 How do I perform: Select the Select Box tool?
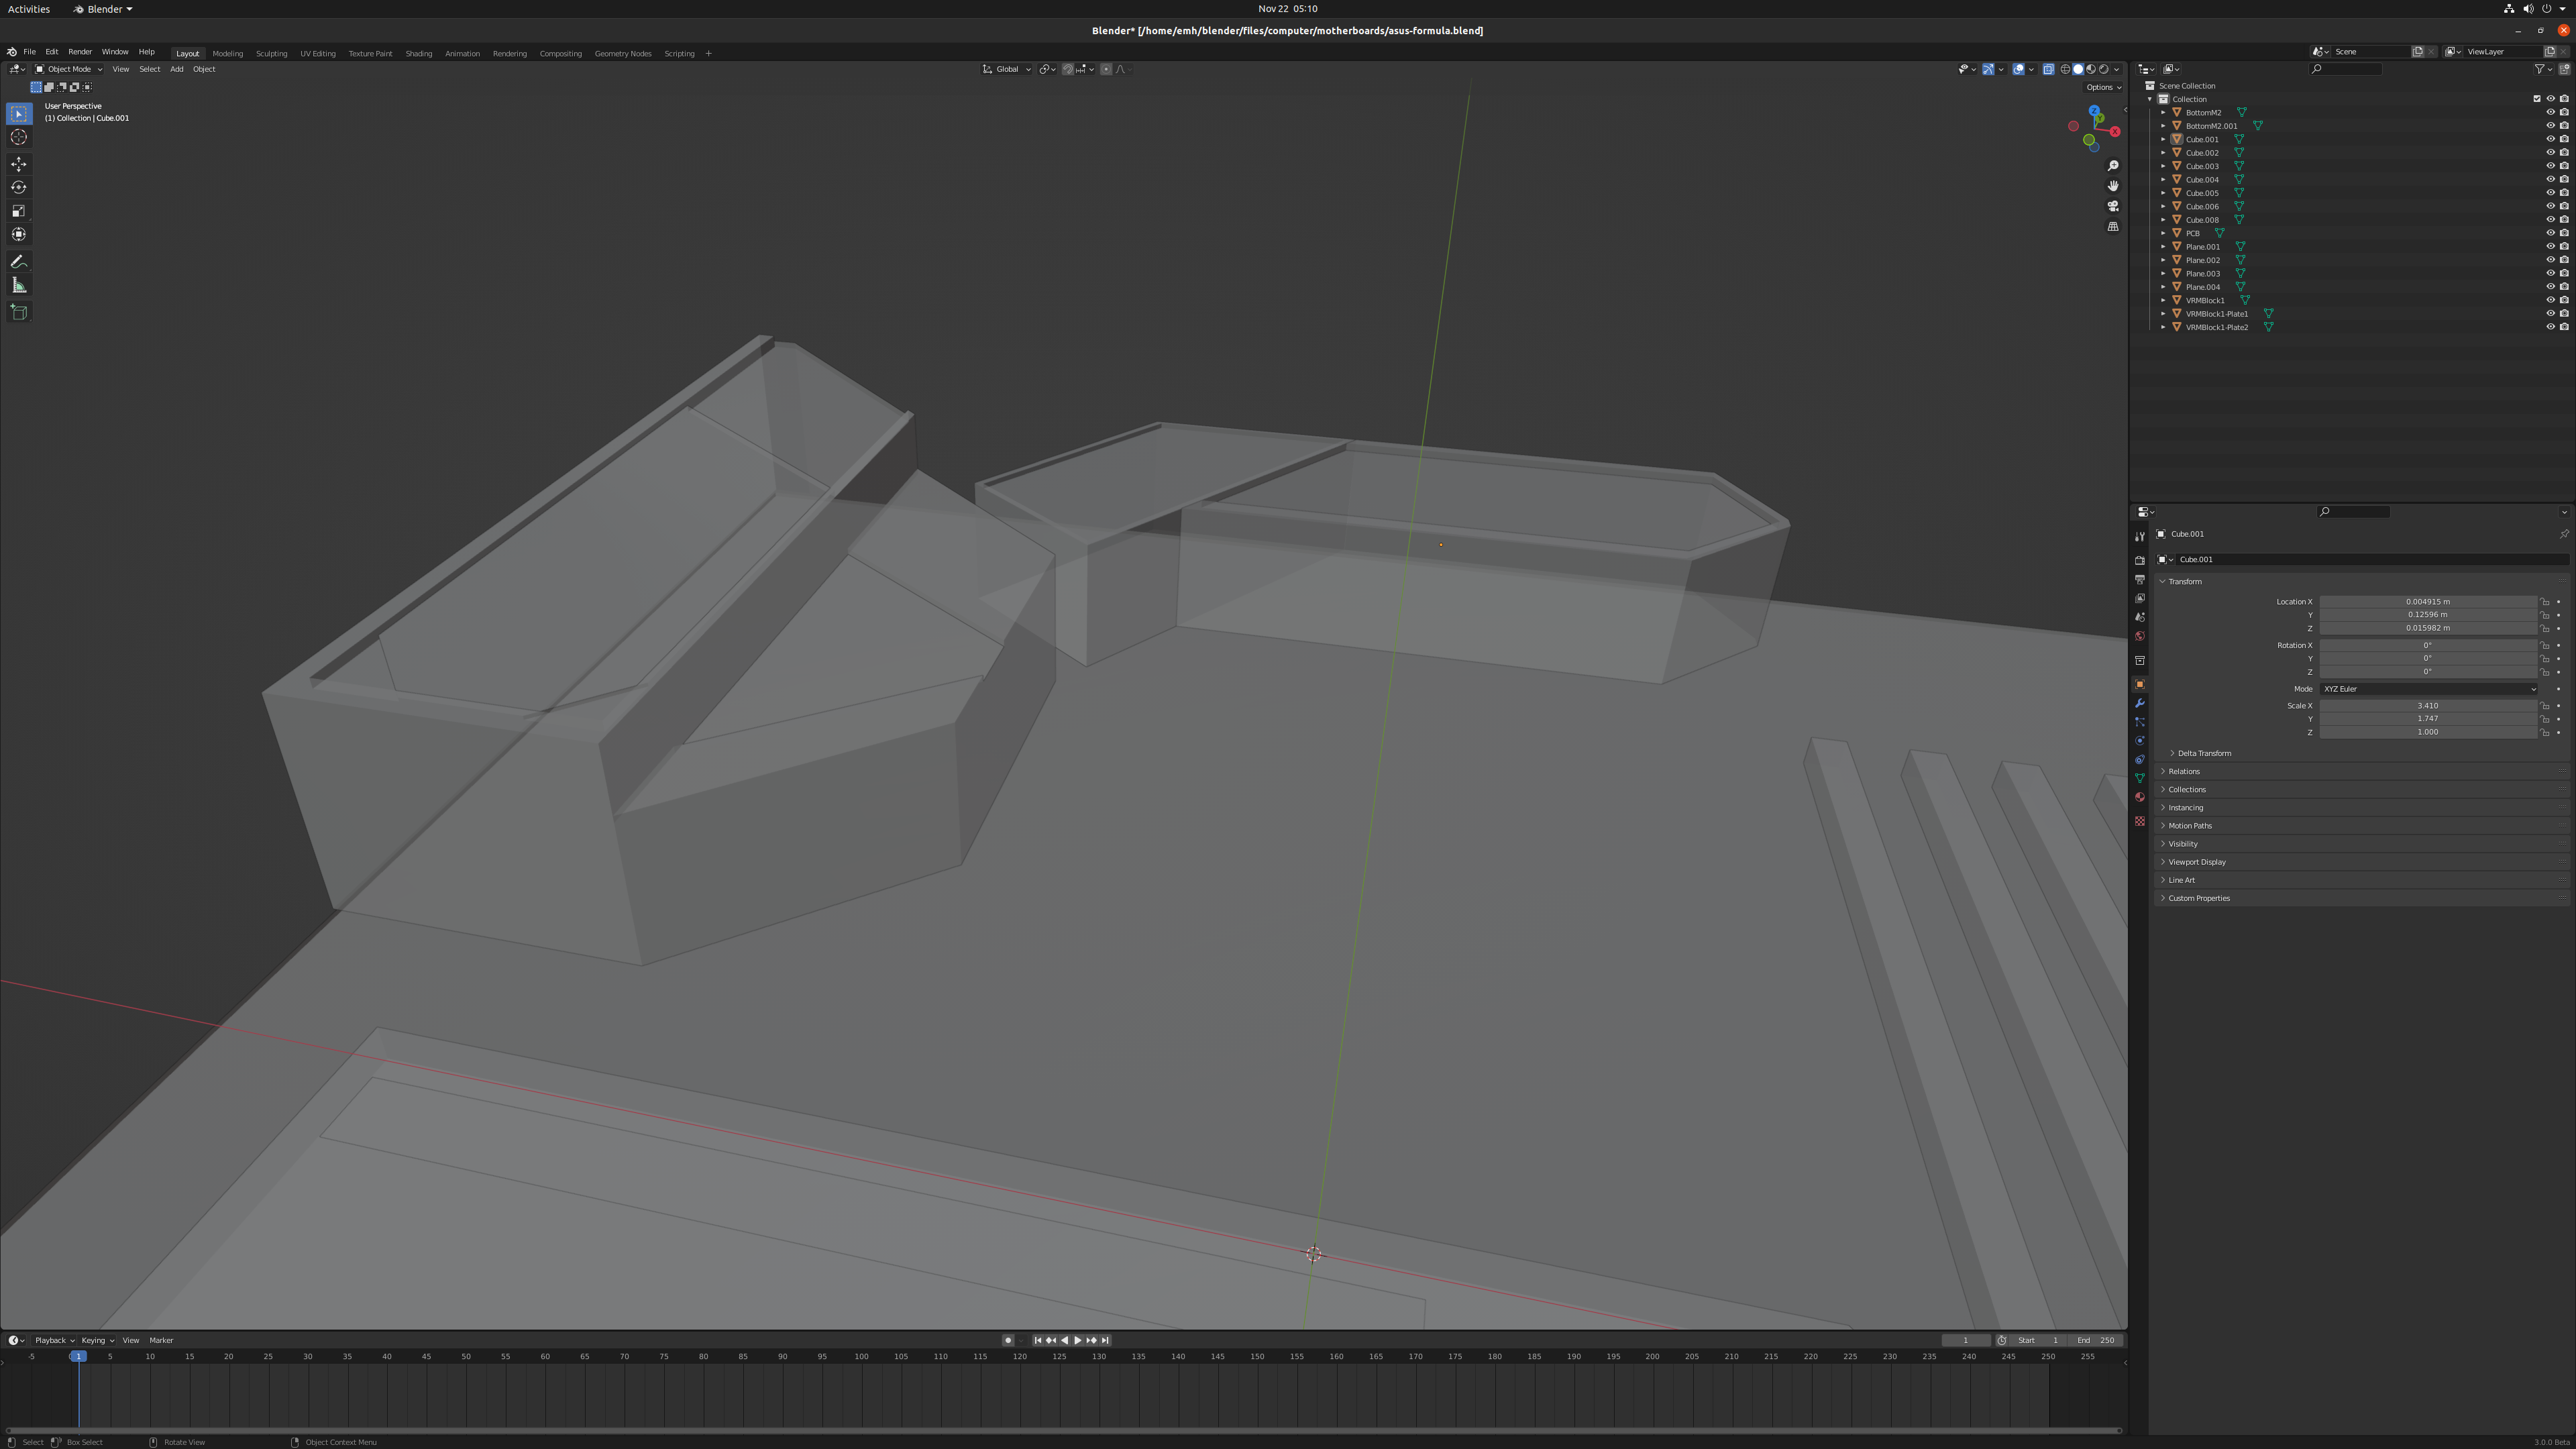19,114
